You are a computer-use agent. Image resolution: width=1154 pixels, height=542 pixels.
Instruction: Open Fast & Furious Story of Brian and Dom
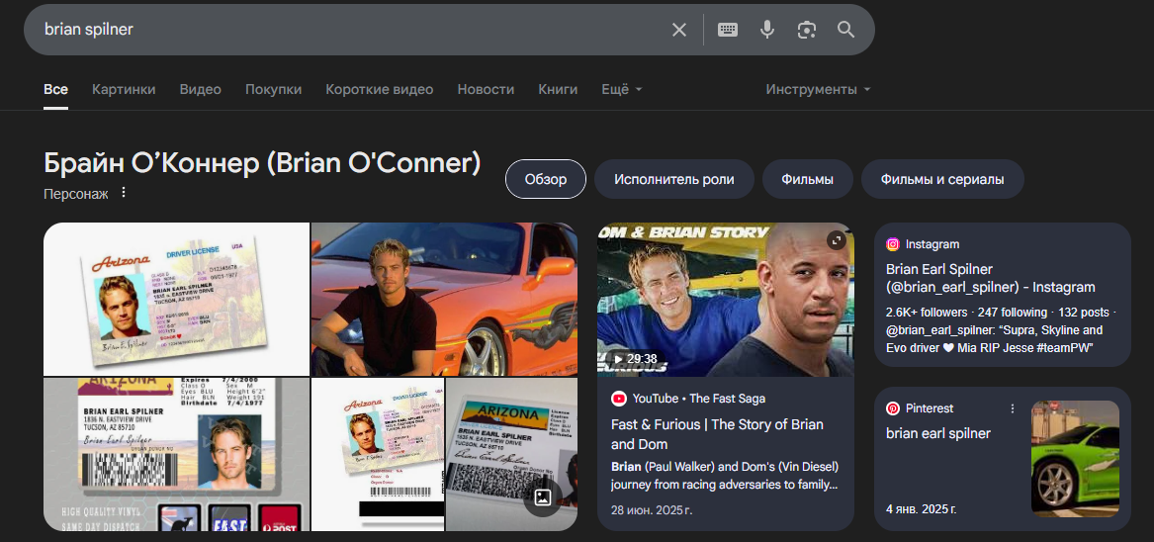point(716,434)
